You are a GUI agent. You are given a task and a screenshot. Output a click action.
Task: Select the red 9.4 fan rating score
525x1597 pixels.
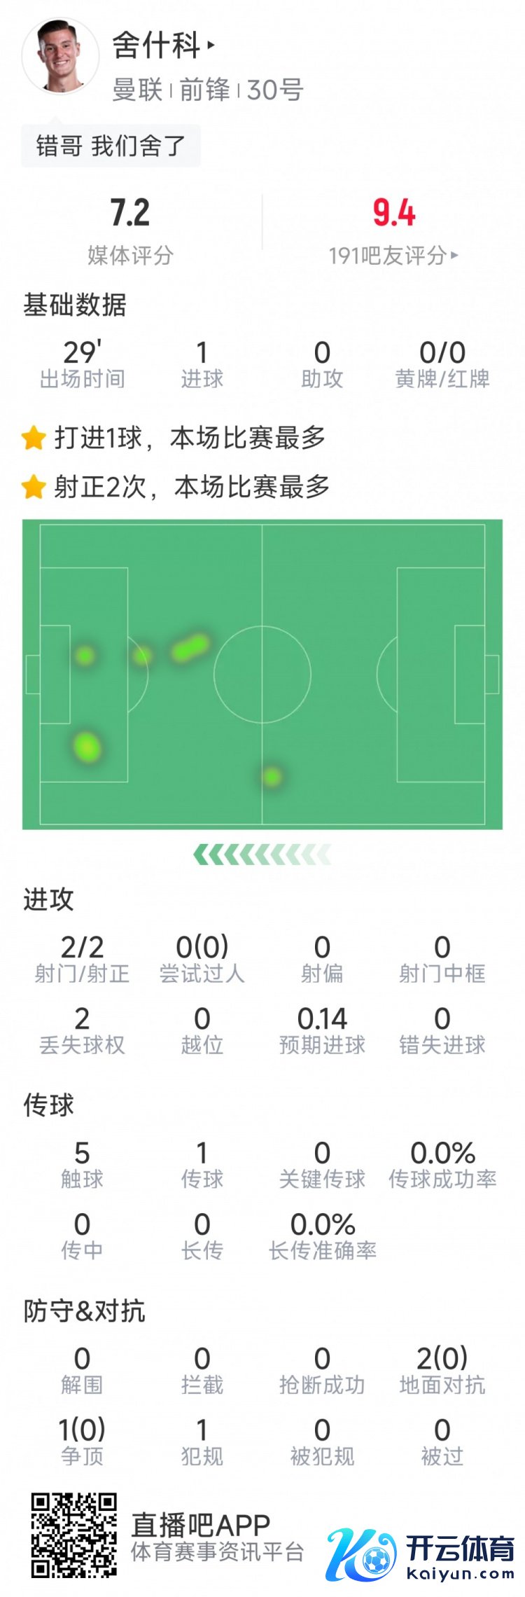point(393,213)
